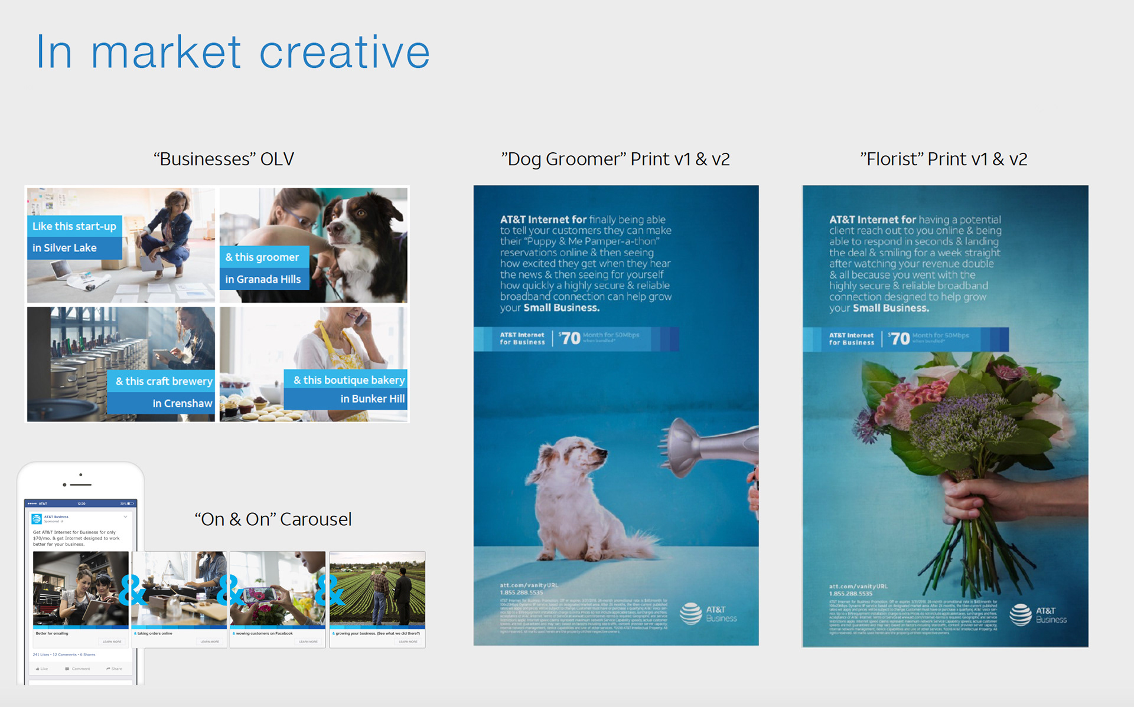1134x707 pixels.
Task: Click Learn More under 'growing your business'
Action: pyautogui.click(x=408, y=641)
